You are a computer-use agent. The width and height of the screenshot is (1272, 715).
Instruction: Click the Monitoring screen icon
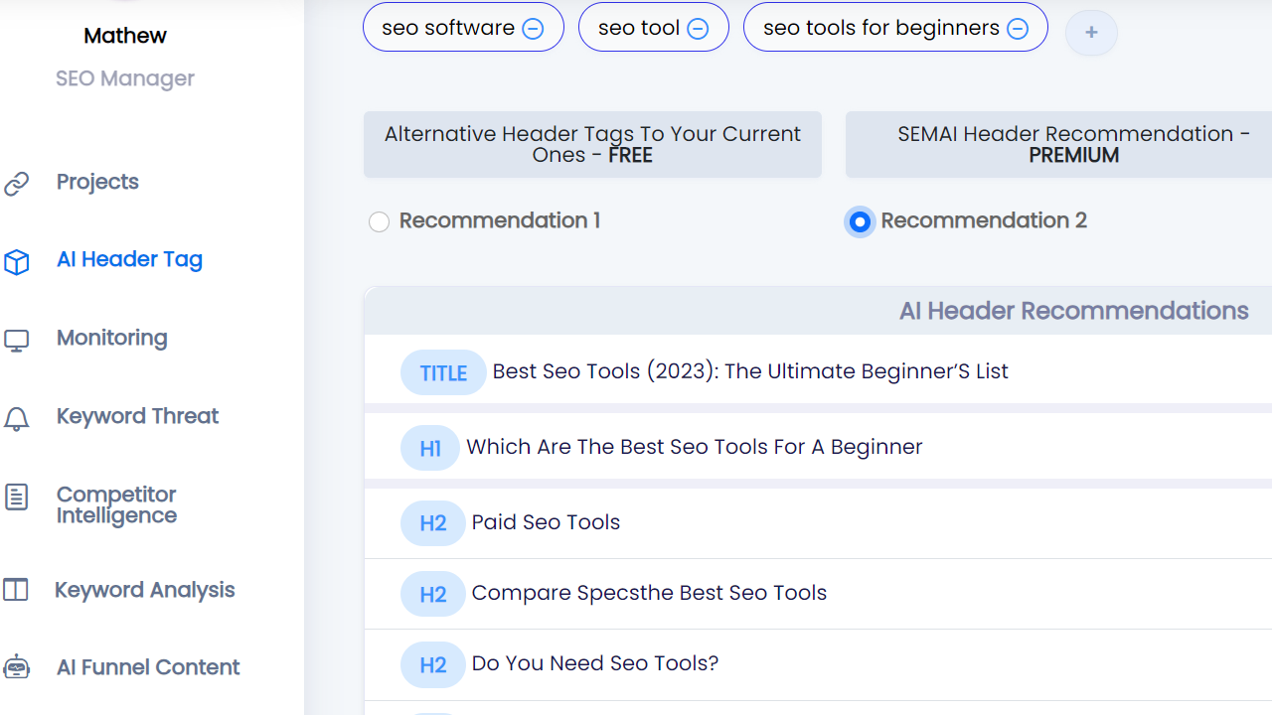point(17,339)
